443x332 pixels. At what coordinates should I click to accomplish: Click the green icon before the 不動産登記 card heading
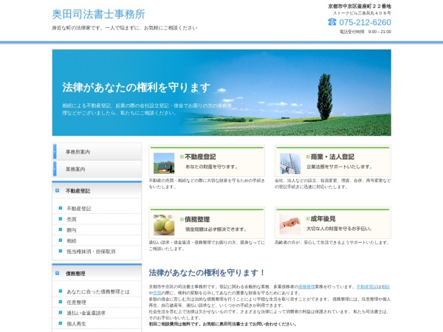tap(182, 156)
